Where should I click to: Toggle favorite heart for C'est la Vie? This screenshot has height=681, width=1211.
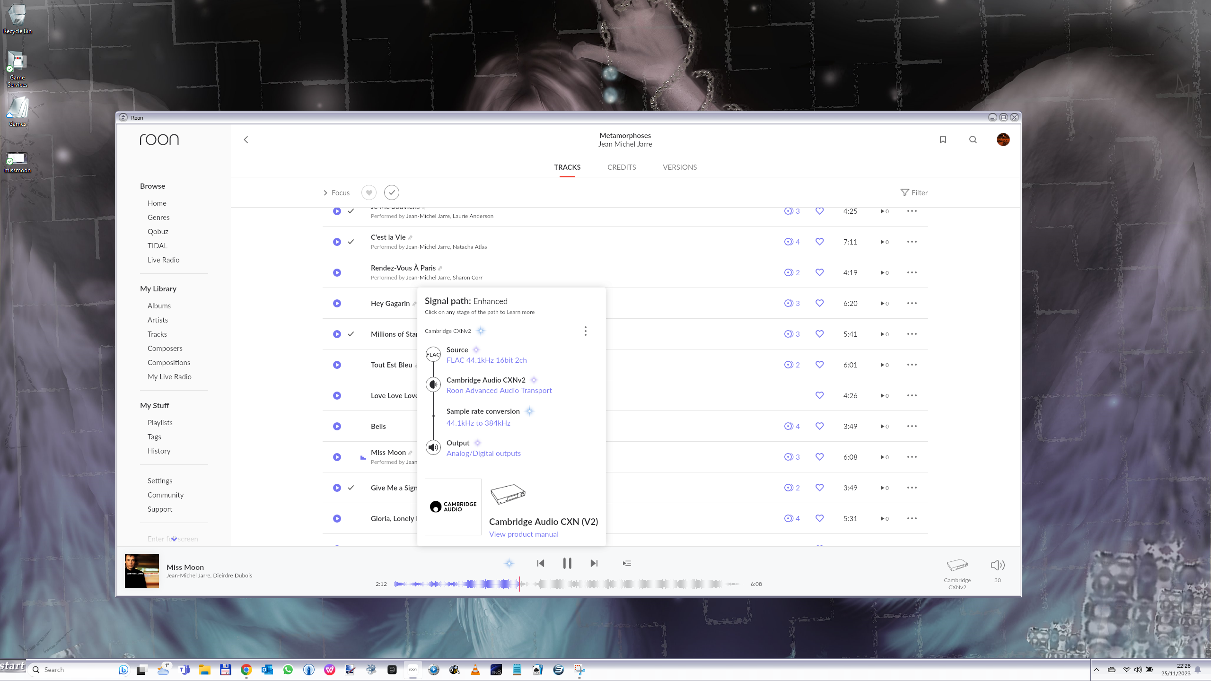coord(819,242)
